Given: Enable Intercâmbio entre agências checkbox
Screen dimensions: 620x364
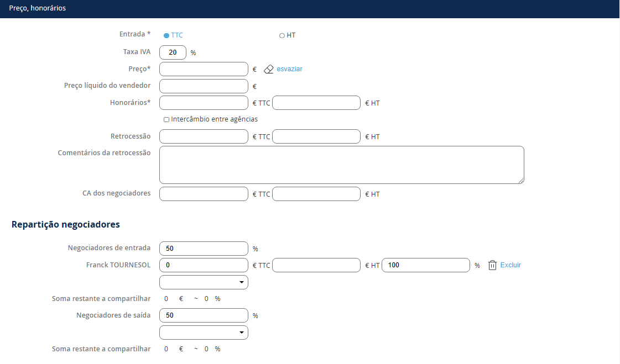Looking at the screenshot, I should [166, 119].
